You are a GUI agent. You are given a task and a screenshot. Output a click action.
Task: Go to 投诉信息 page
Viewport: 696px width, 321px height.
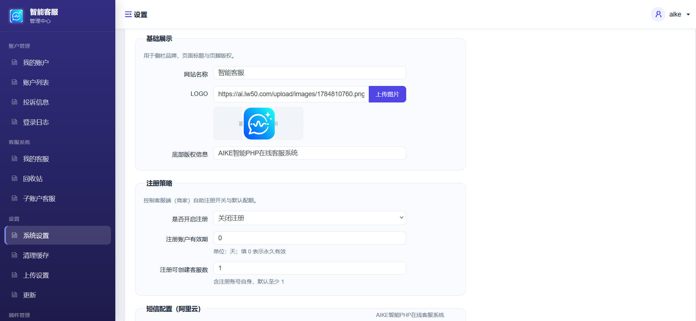58,102
